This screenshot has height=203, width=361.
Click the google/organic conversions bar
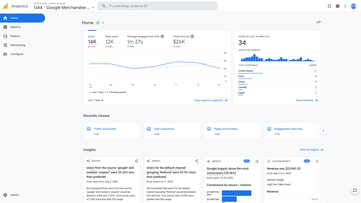click(236, 193)
